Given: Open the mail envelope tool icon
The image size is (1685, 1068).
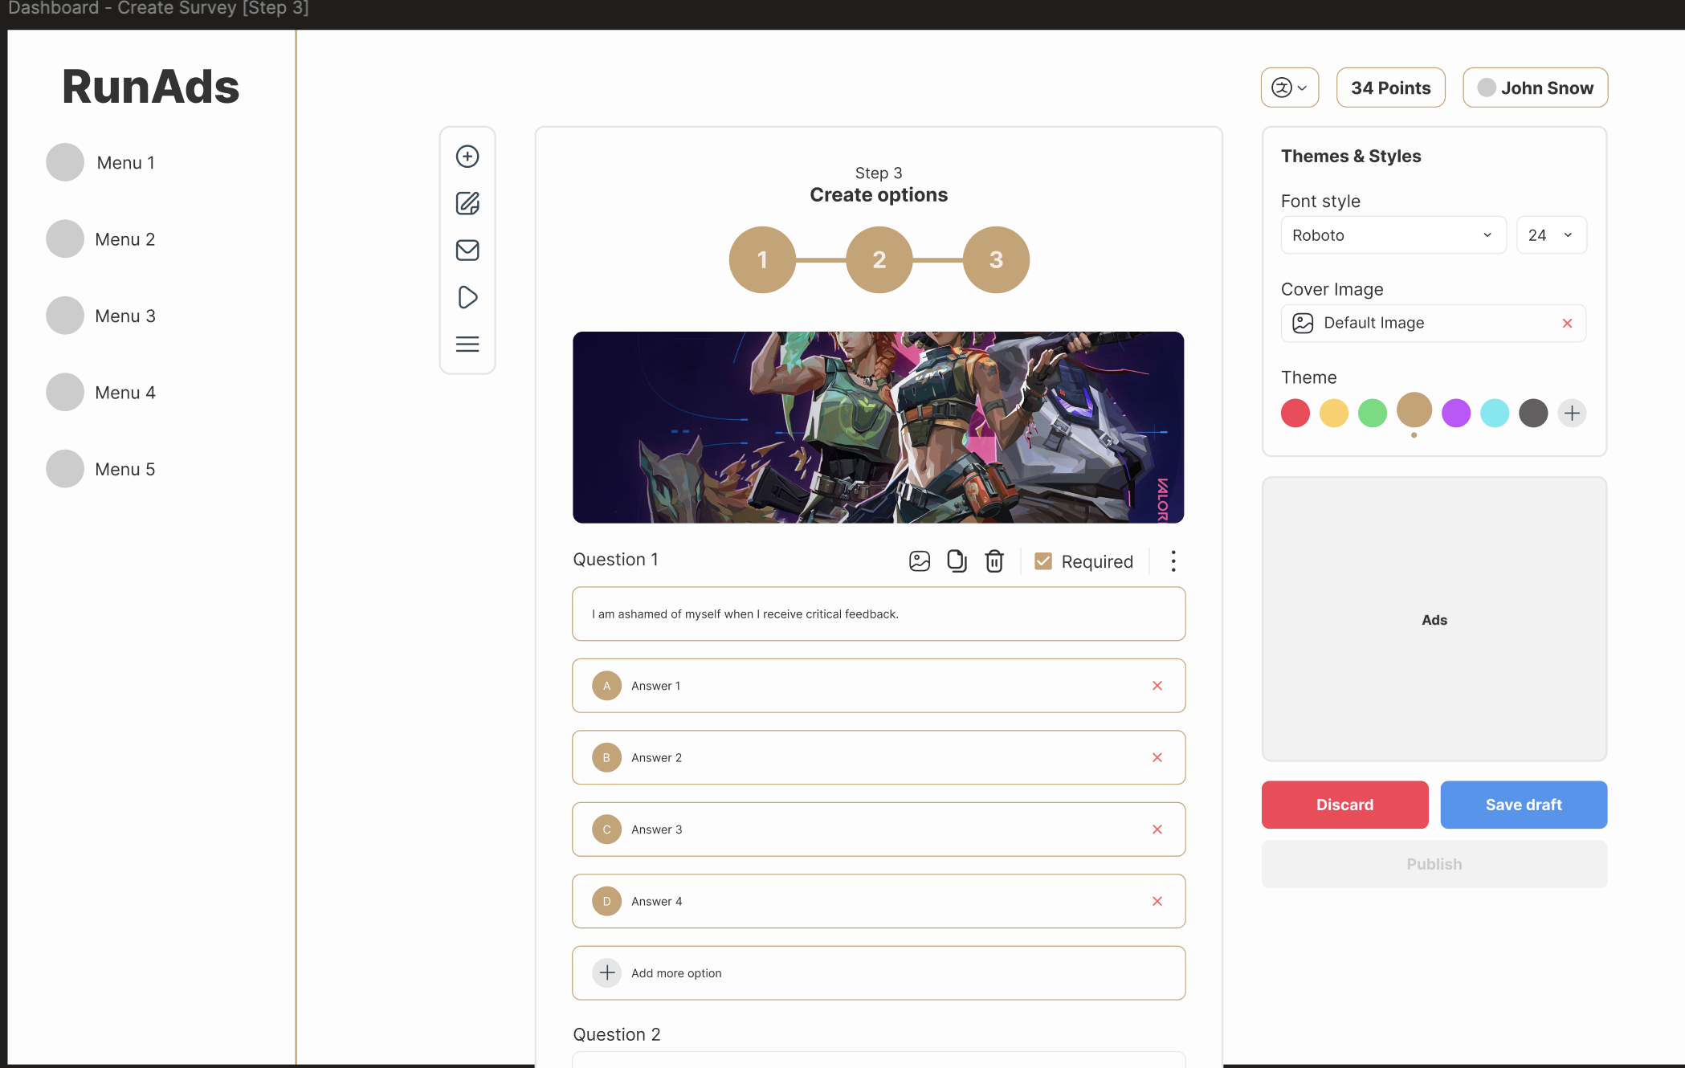Looking at the screenshot, I should point(467,251).
